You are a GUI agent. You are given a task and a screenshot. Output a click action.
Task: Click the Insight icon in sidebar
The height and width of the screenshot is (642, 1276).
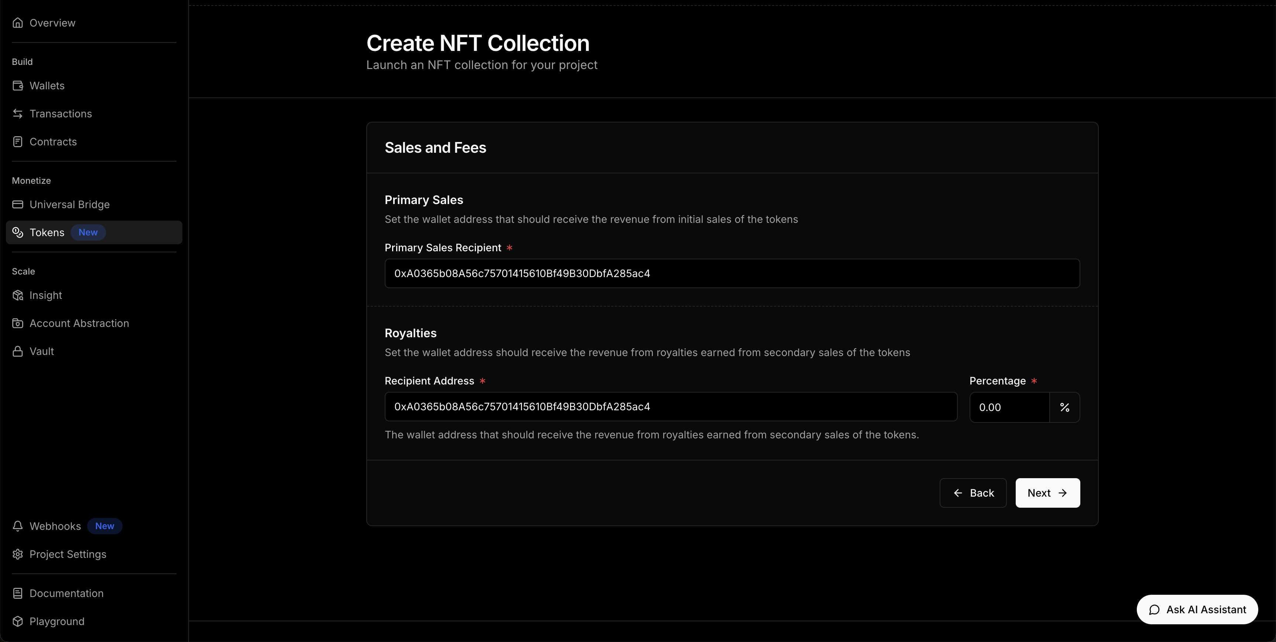(18, 296)
